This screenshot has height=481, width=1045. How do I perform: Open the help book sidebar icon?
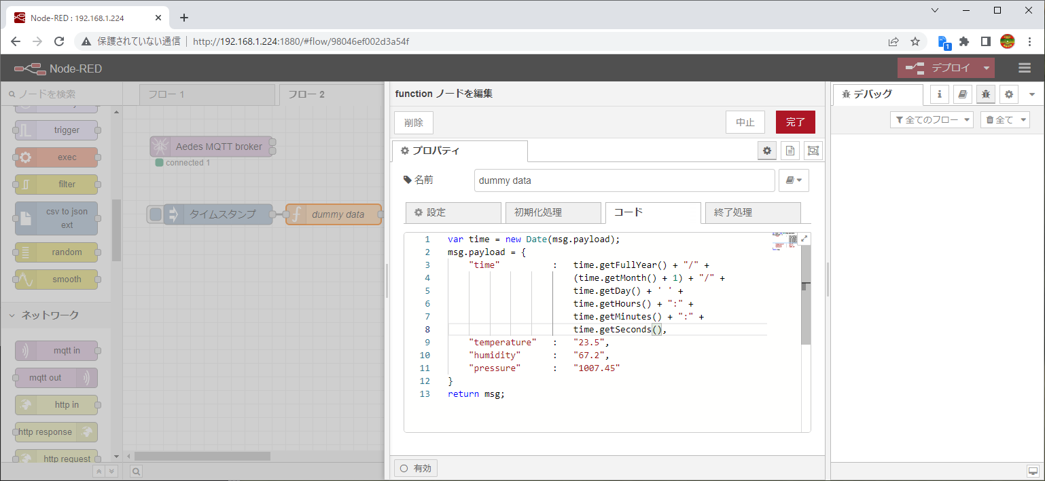click(x=962, y=94)
